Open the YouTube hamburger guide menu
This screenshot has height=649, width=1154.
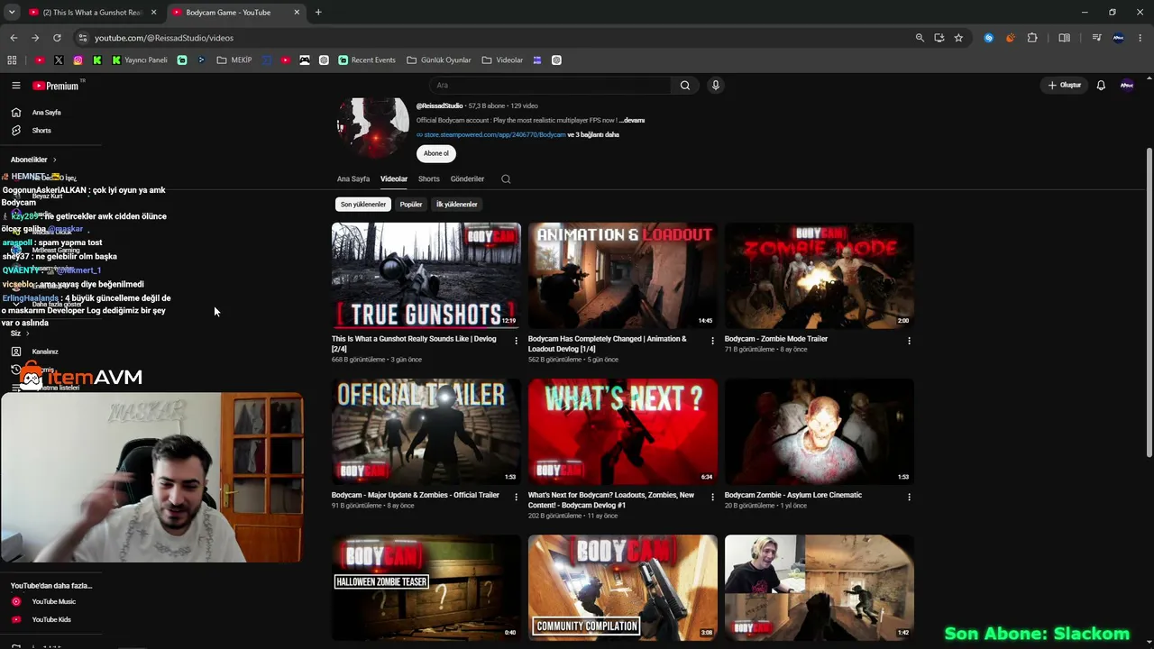pos(15,86)
